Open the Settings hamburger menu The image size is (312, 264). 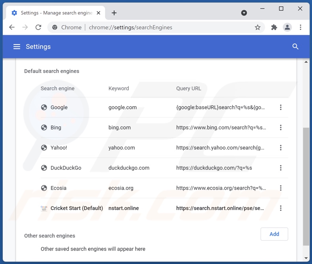point(17,46)
